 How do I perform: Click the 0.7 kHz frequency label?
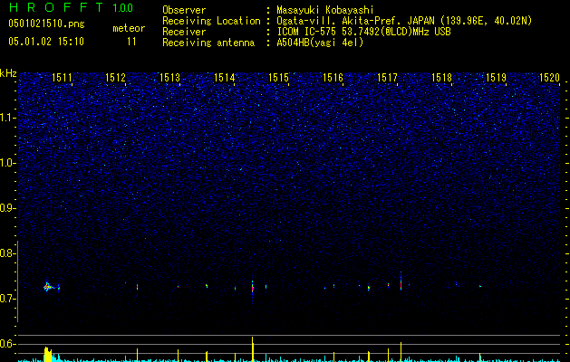(x=7, y=299)
